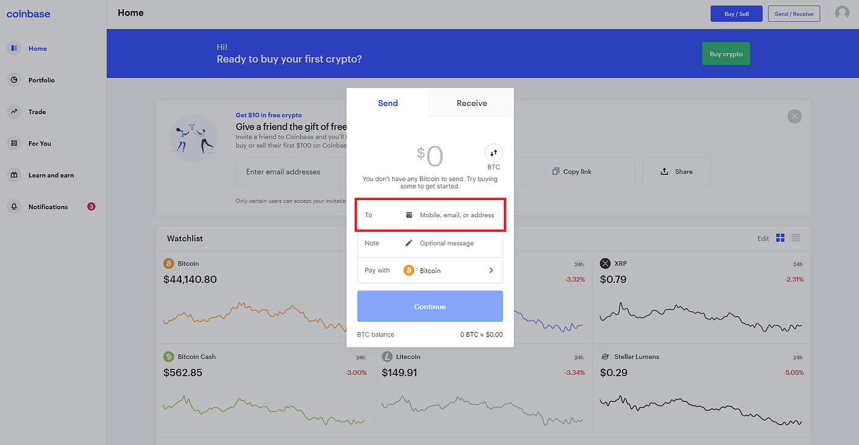This screenshot has height=445, width=859.
Task: Click the red 3 notifications badge
Action: (x=91, y=207)
